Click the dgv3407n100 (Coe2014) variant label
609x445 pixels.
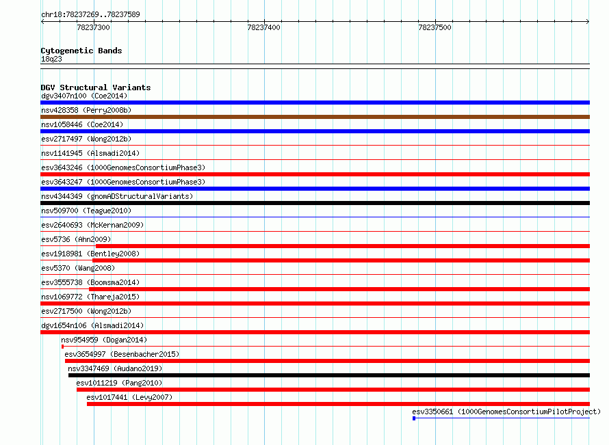pyautogui.click(x=84, y=96)
